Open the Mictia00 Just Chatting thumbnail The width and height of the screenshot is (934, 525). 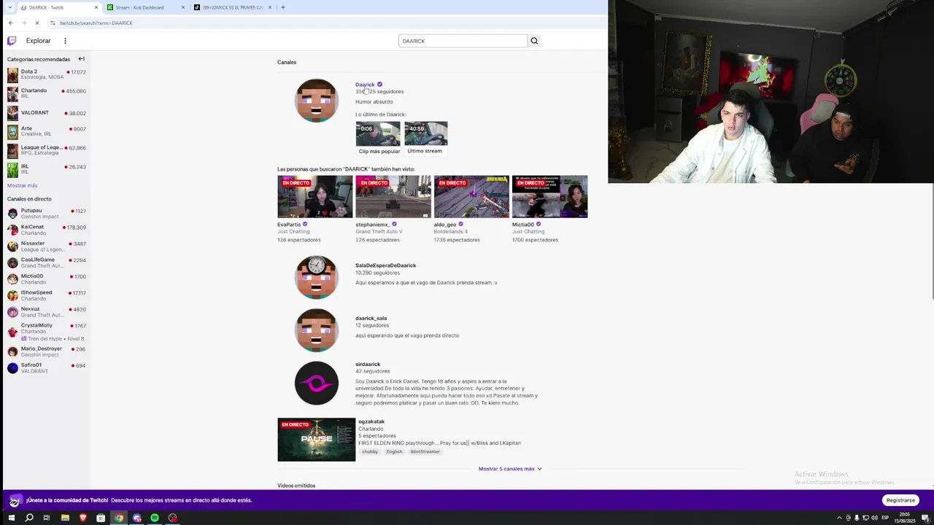[x=549, y=197]
